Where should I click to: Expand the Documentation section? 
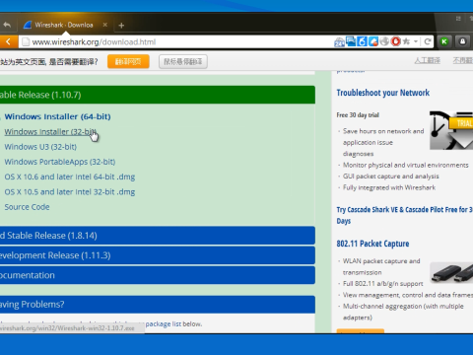pyautogui.click(x=157, y=275)
